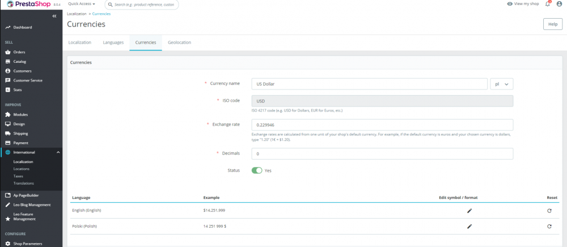567x247 pixels.
Task: Click the Polski (Polish) language row
Action: pyautogui.click(x=315, y=227)
